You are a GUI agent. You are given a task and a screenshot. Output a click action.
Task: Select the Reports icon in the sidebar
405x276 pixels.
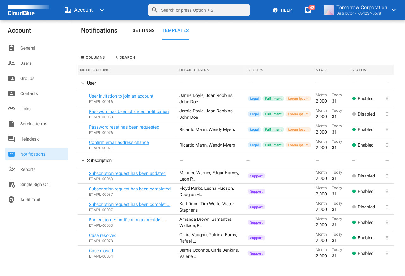tap(12, 169)
